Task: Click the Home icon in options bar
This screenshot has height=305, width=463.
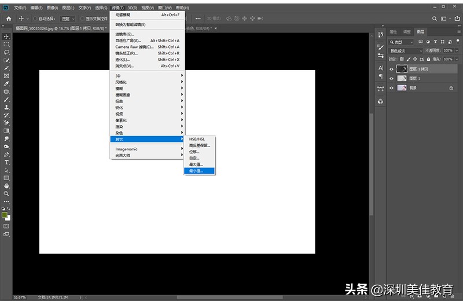Action: [9, 19]
